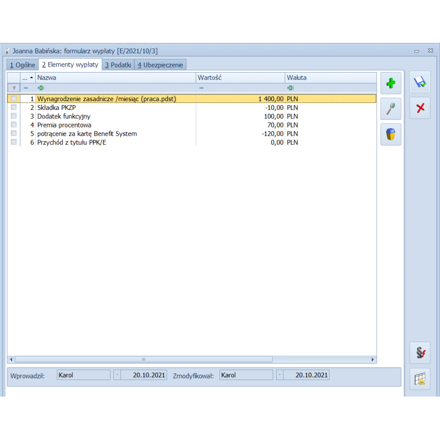Click the Nazwa filter input field
Image resolution: width=440 pixels, height=440 pixels.
coord(116,88)
